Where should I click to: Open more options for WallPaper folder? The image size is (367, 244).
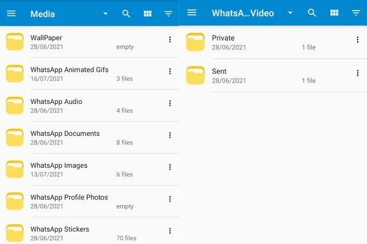click(170, 40)
